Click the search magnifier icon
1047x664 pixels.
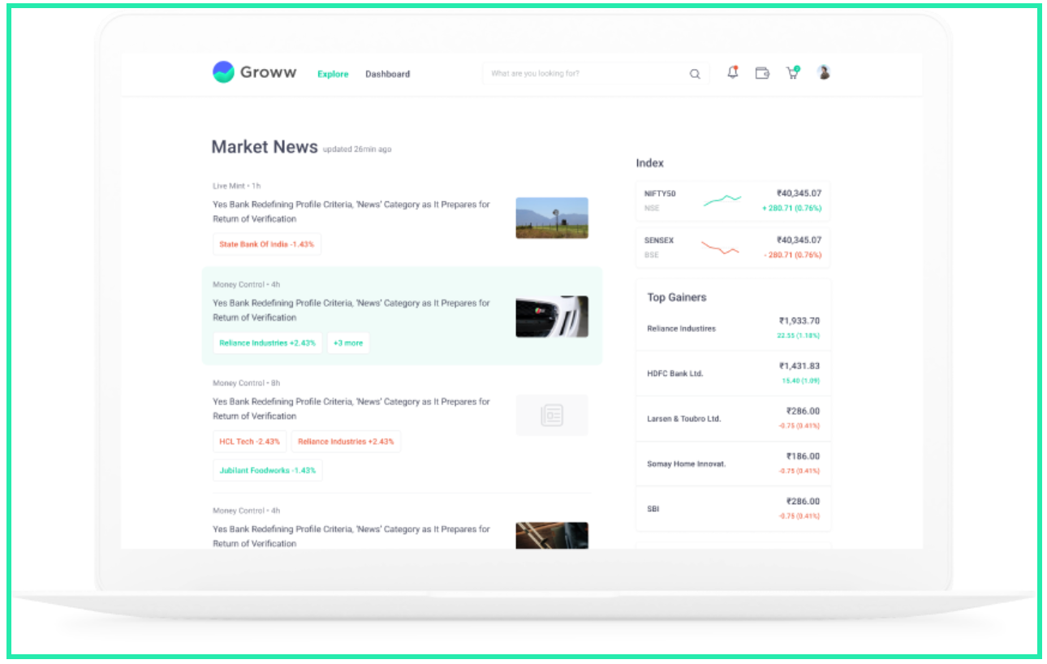[x=695, y=74]
